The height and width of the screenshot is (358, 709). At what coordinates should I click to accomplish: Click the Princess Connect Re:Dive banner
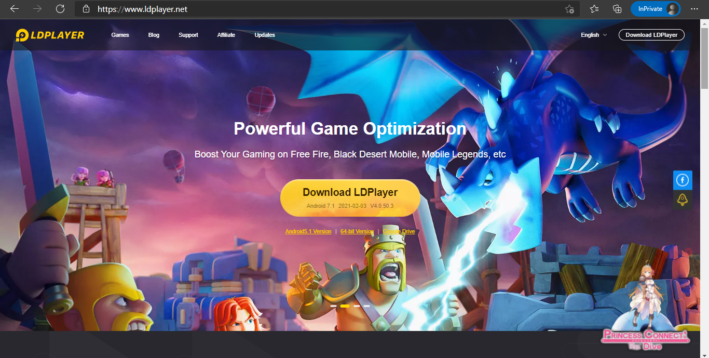click(x=646, y=307)
